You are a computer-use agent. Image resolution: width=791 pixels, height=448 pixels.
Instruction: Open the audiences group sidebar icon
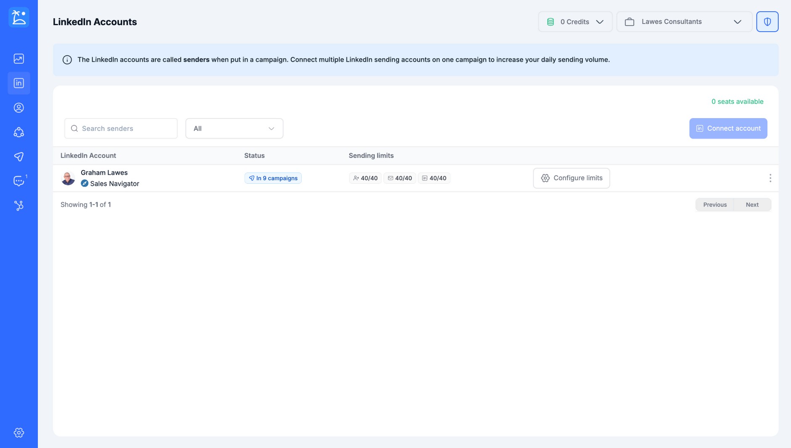coord(19,132)
